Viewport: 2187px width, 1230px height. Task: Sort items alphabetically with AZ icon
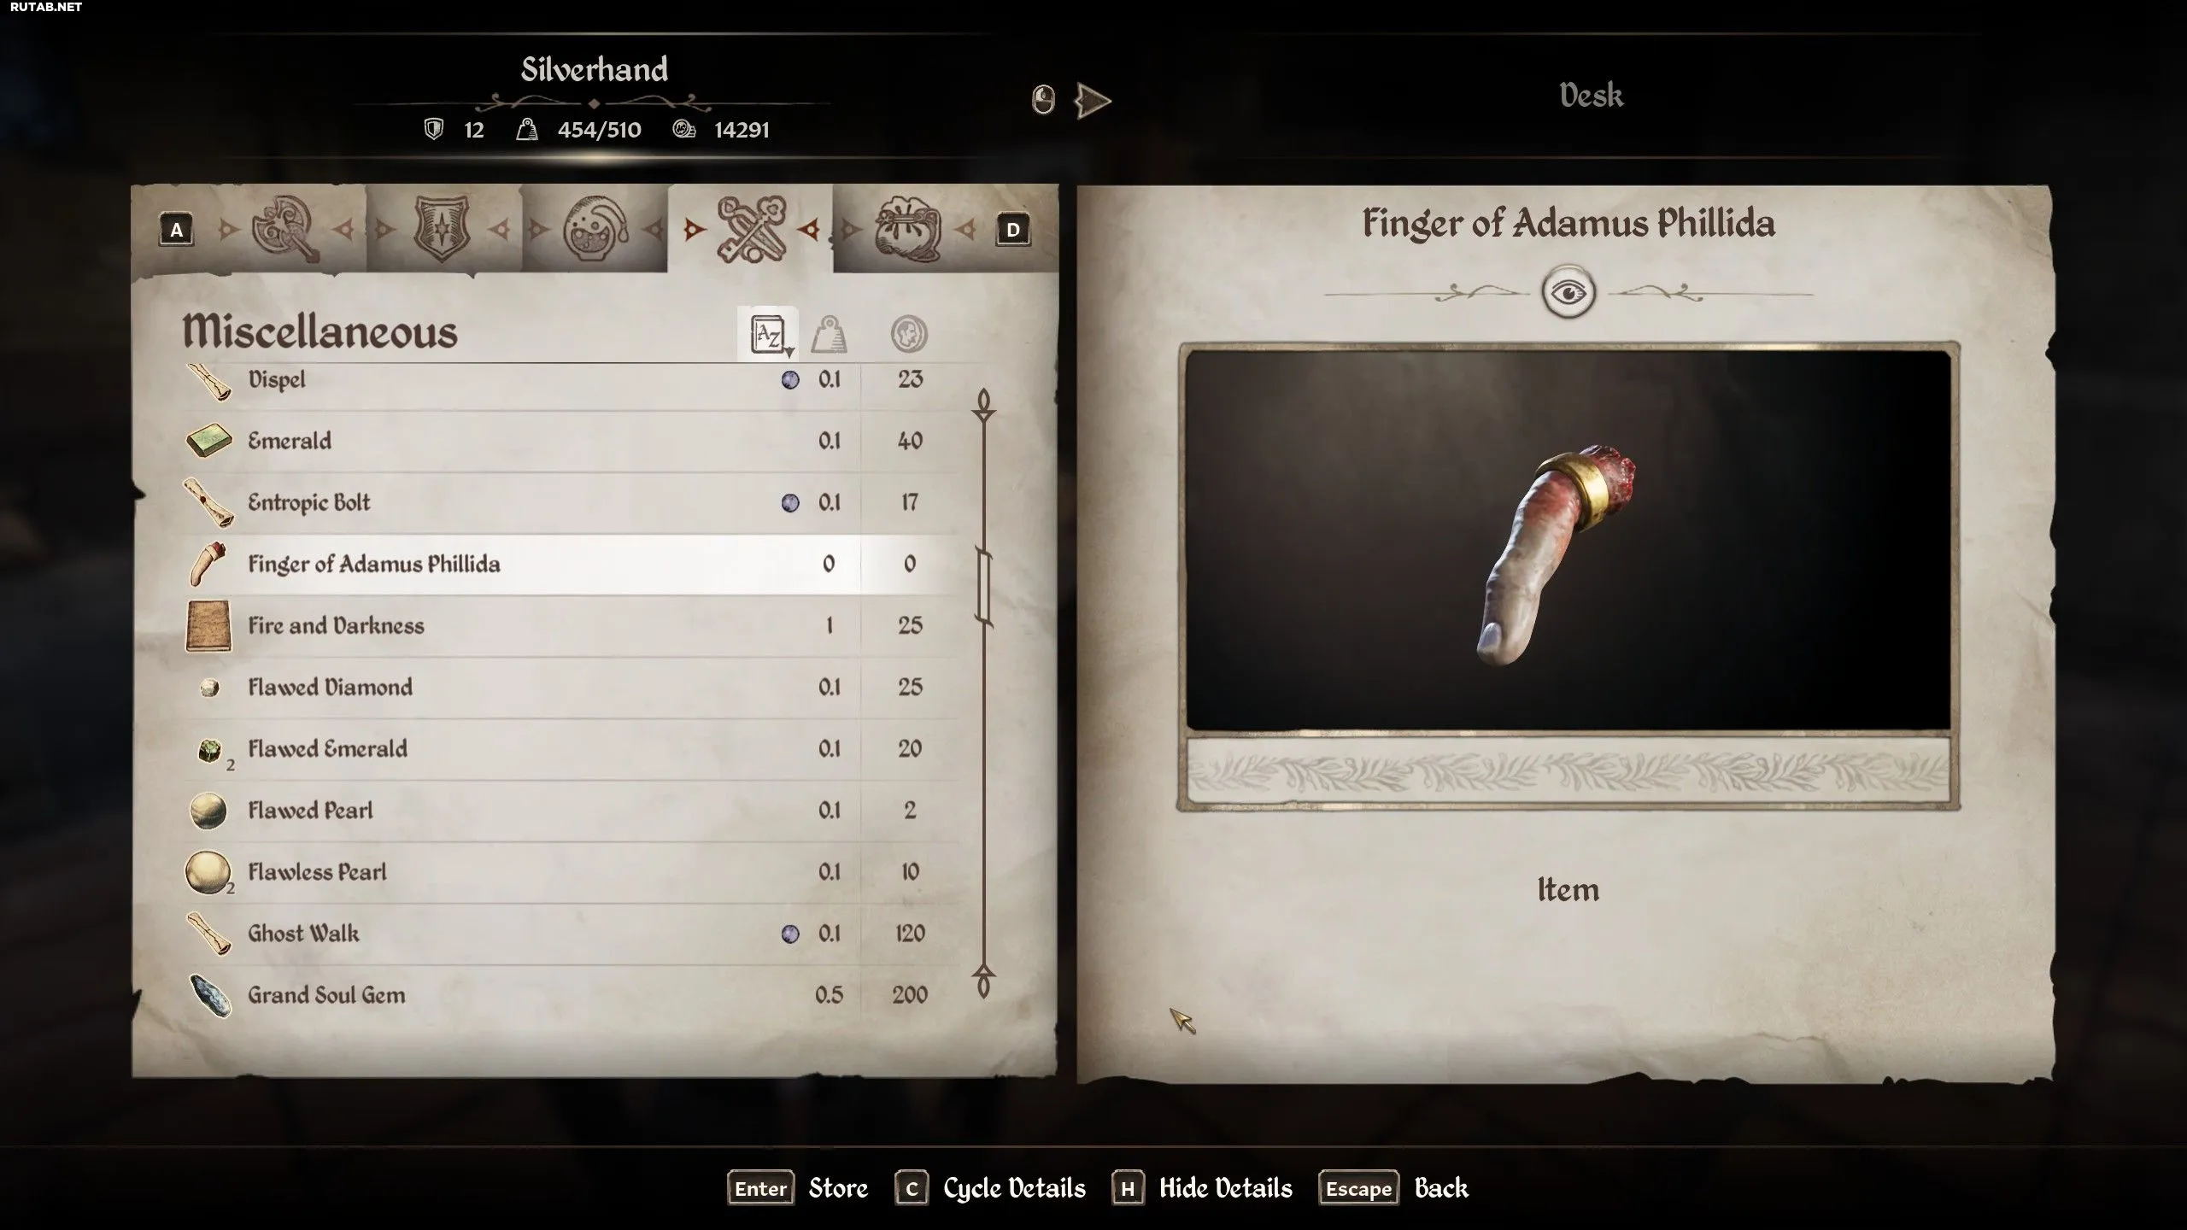(x=768, y=334)
